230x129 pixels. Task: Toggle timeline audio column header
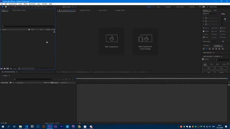coord(3,83)
